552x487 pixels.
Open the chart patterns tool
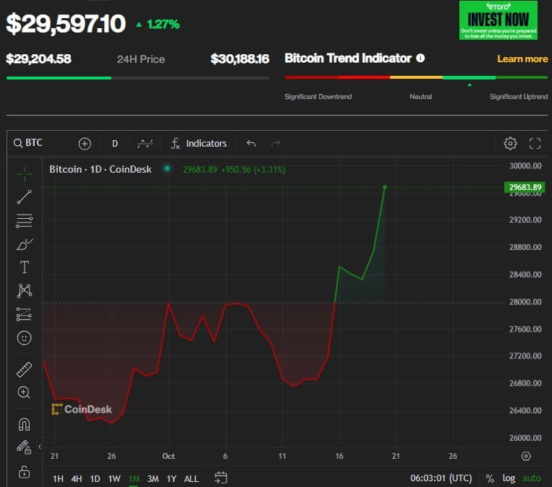[25, 290]
